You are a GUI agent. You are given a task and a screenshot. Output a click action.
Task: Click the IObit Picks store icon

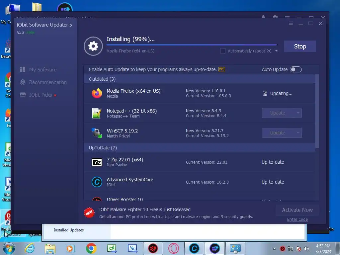click(23, 95)
